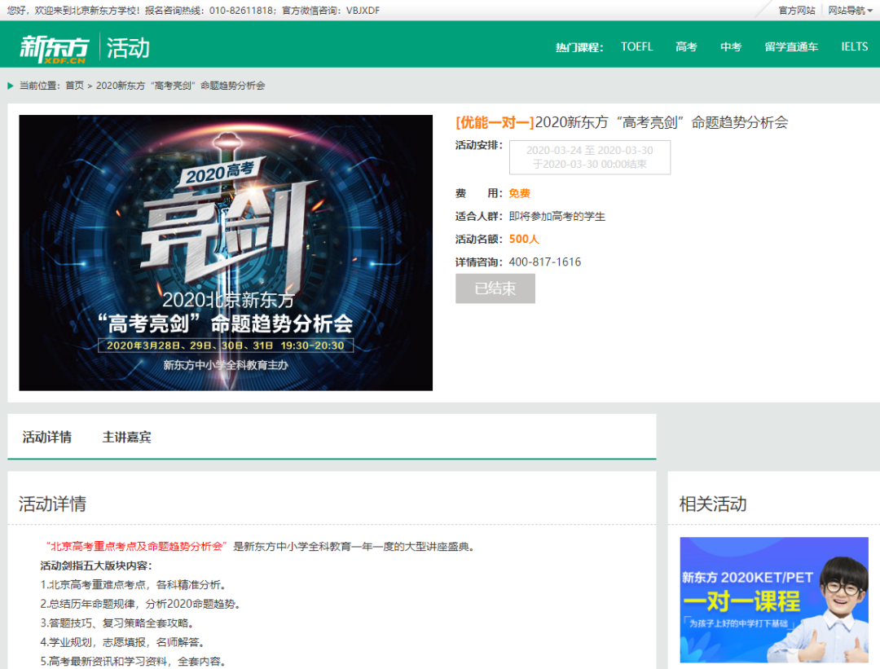Click the event title with the 优能一对一 tag

[621, 123]
